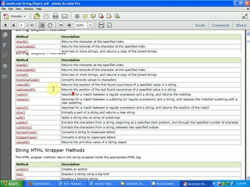This screenshot has height=187, width=250.
Task: Click the scrollbar down arrow
Action: (x=248, y=178)
